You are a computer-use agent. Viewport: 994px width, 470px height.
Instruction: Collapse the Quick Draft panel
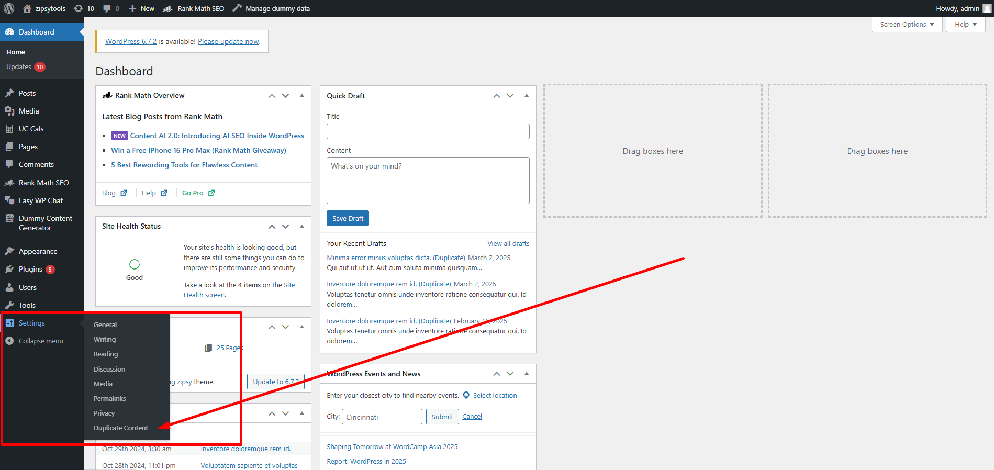click(527, 96)
